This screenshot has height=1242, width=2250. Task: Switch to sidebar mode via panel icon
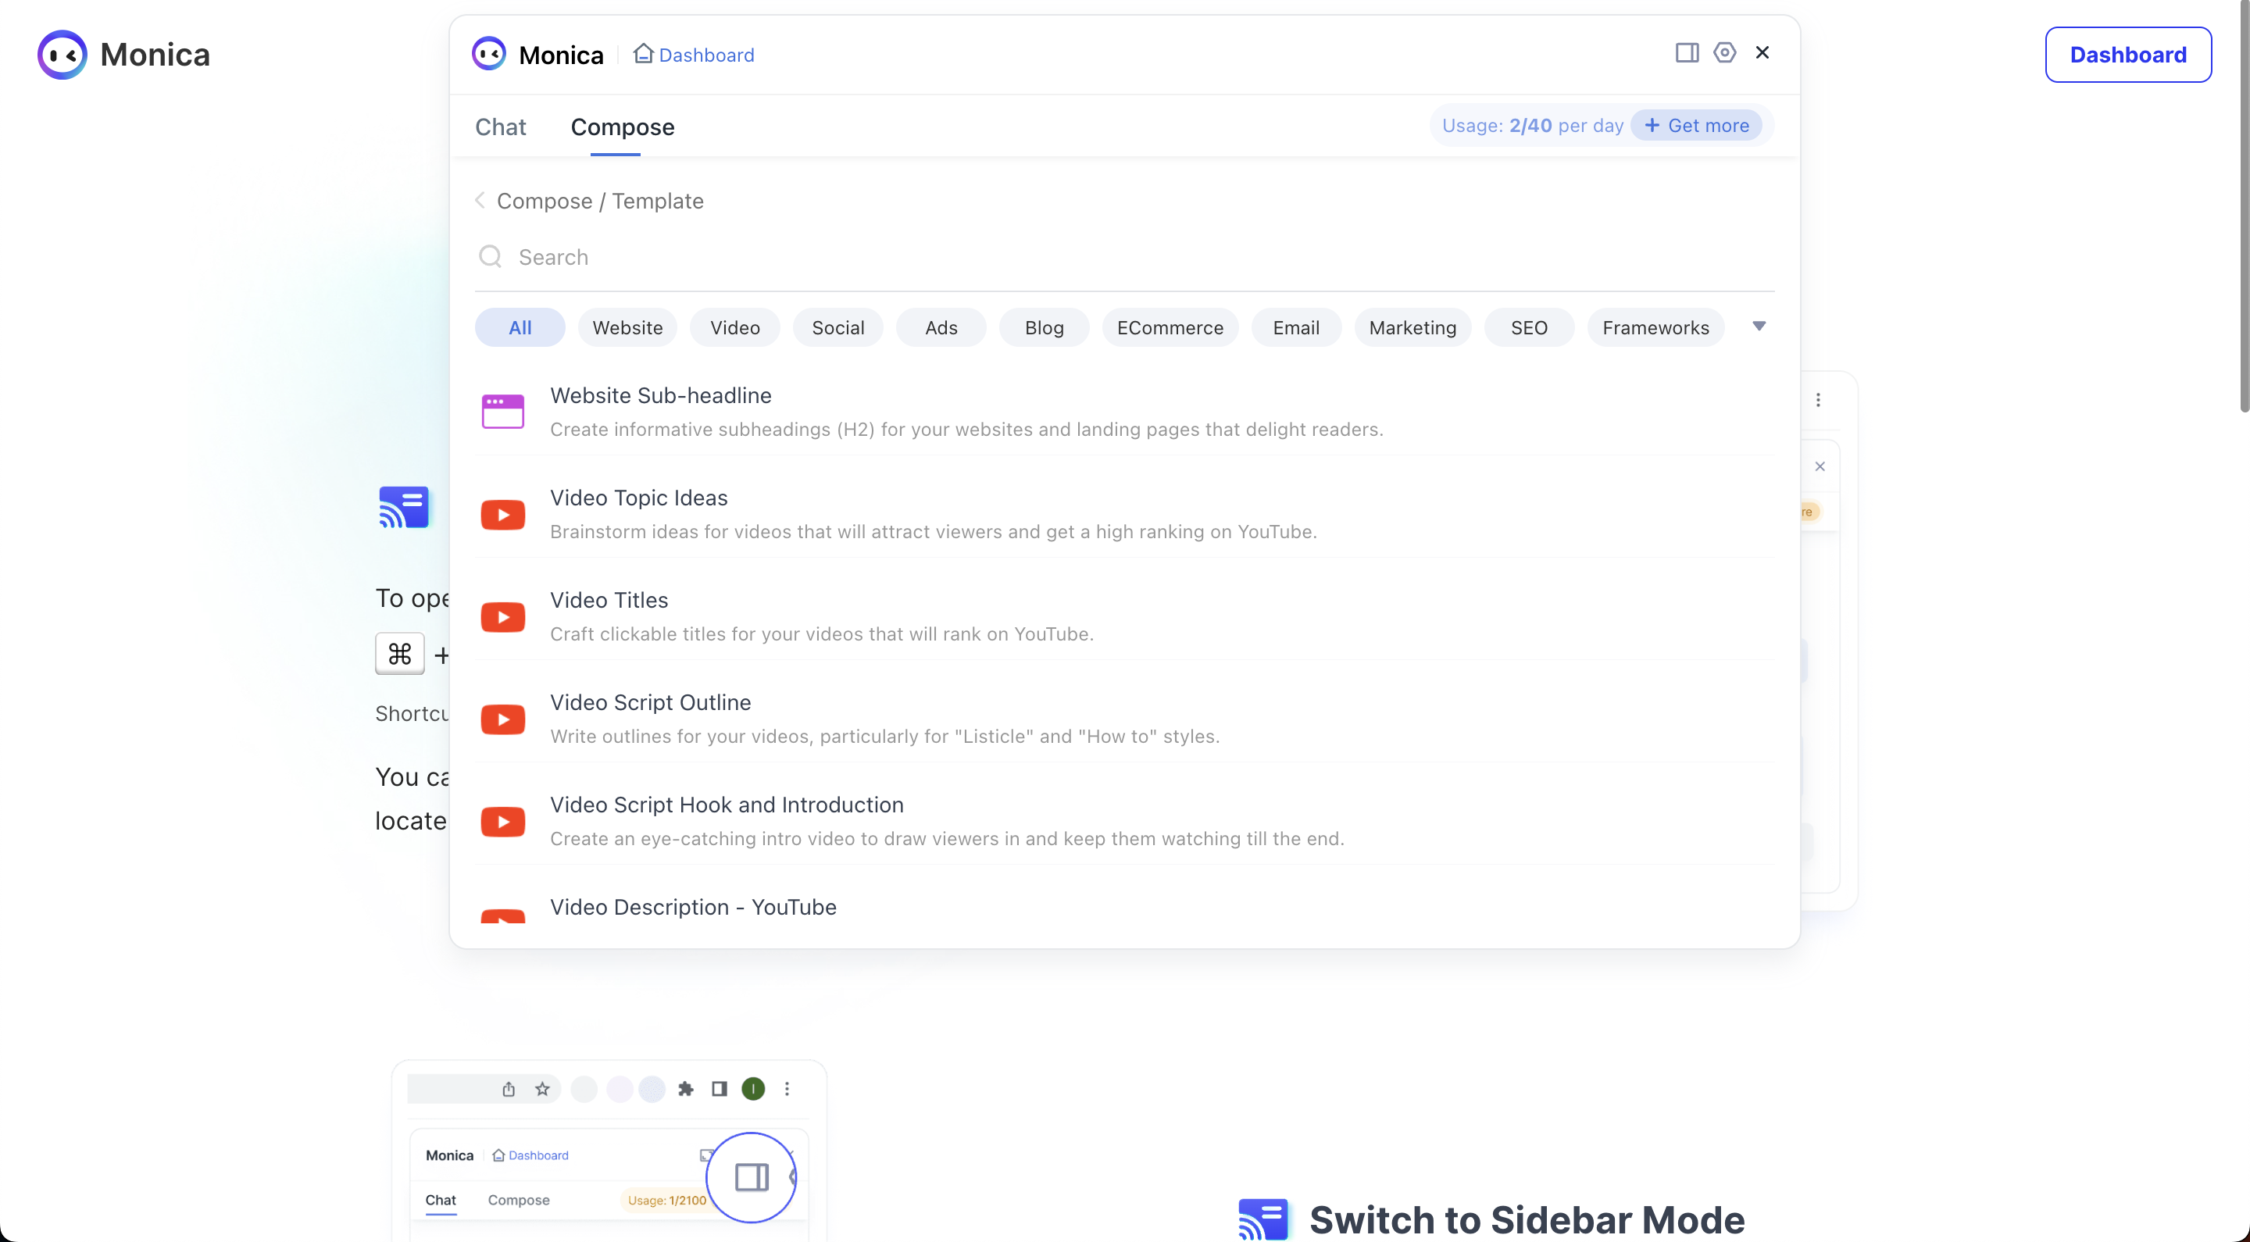coord(1687,52)
